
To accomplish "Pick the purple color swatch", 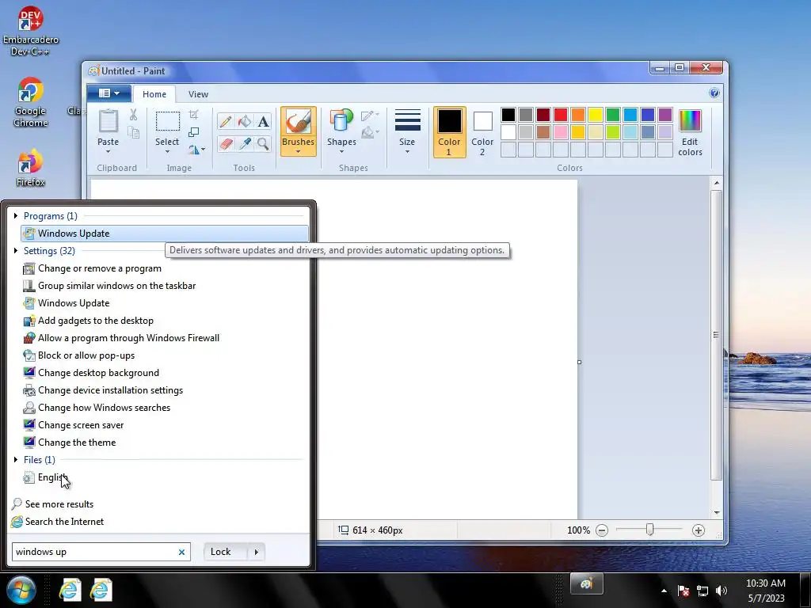I will [665, 115].
